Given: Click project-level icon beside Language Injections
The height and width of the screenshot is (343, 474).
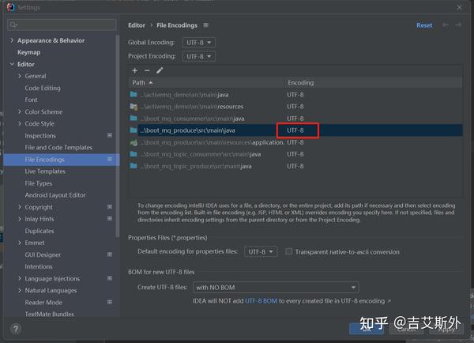Looking at the screenshot, I should coord(110,278).
